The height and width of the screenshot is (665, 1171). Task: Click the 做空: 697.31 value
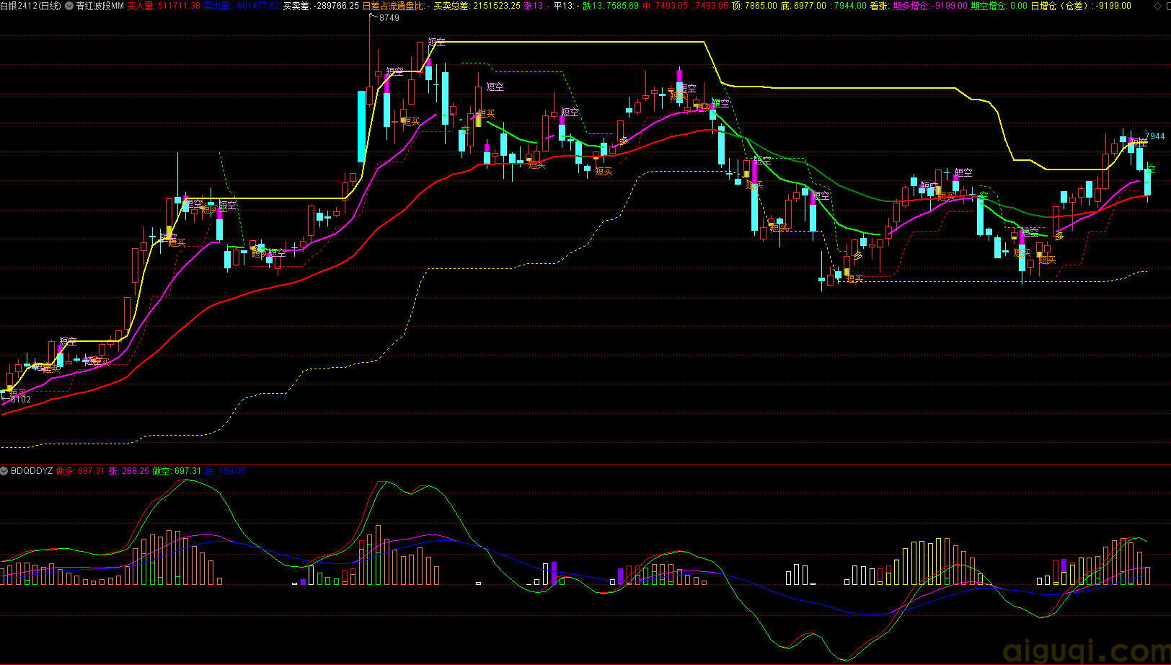point(177,471)
